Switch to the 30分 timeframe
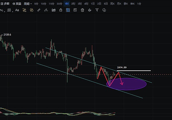Screen dimensions: 172x120 [x=59, y=4]
